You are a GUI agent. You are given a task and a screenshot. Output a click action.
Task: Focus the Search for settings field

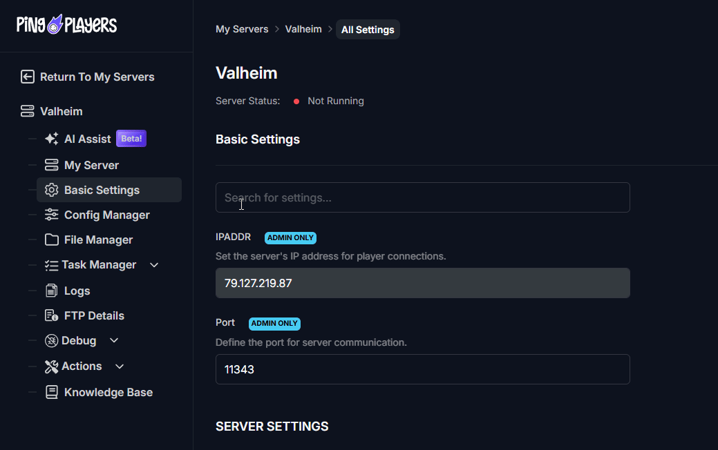tap(423, 197)
